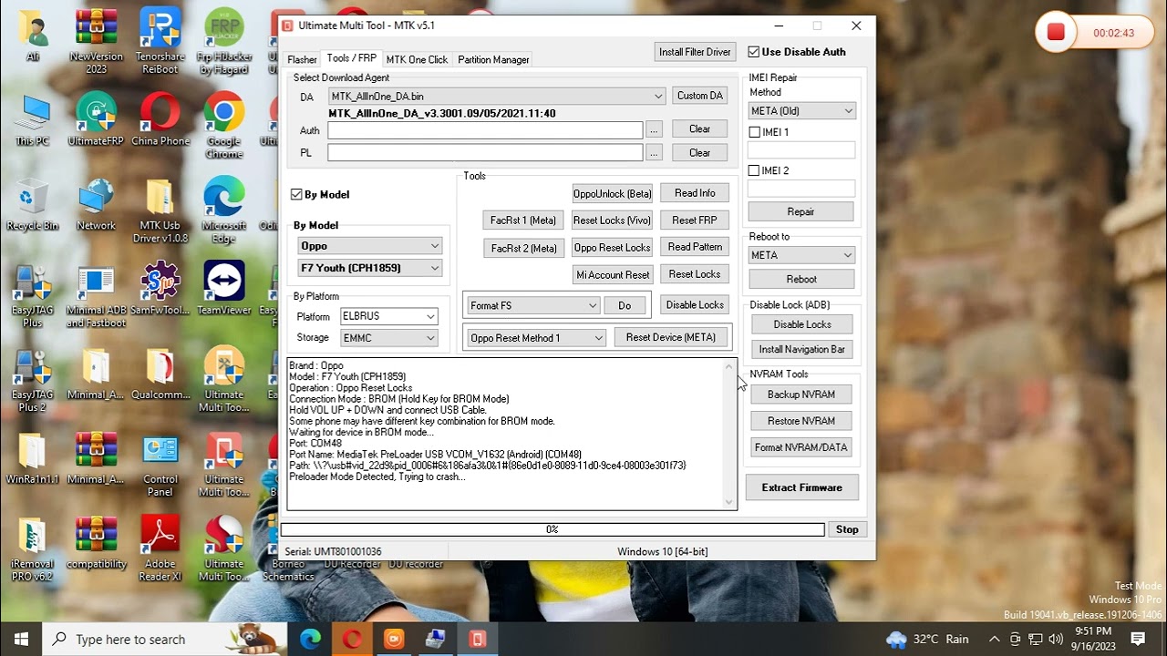Select Tools / FRP tab

tap(352, 58)
